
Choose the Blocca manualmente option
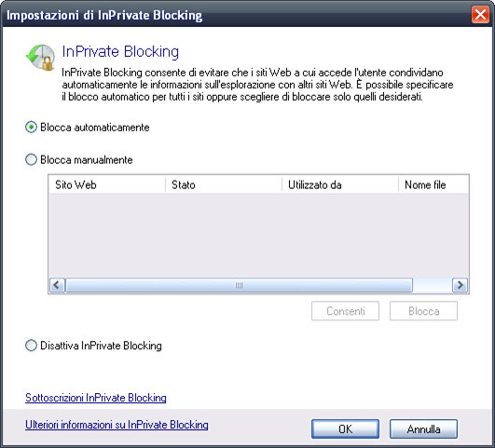tap(31, 160)
